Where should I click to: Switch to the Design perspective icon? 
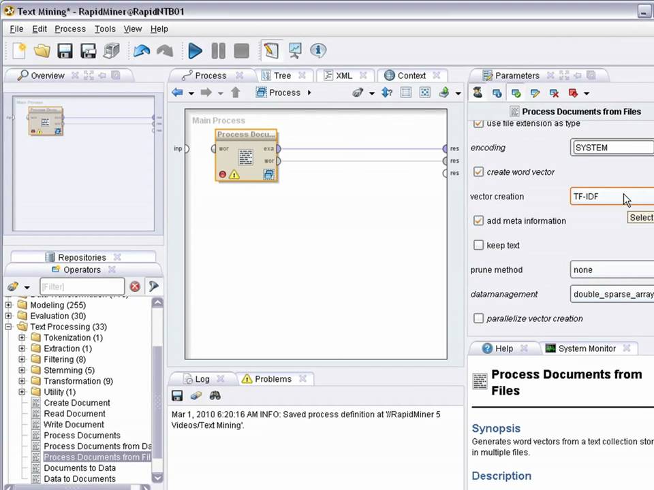click(271, 51)
